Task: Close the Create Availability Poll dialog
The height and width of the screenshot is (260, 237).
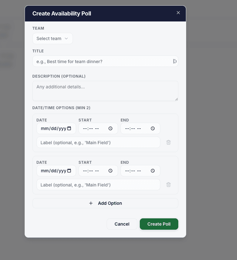Action: [x=178, y=13]
